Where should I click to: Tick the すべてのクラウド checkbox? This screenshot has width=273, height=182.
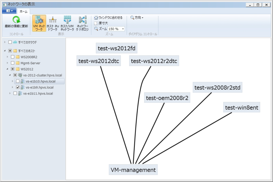(10, 42)
